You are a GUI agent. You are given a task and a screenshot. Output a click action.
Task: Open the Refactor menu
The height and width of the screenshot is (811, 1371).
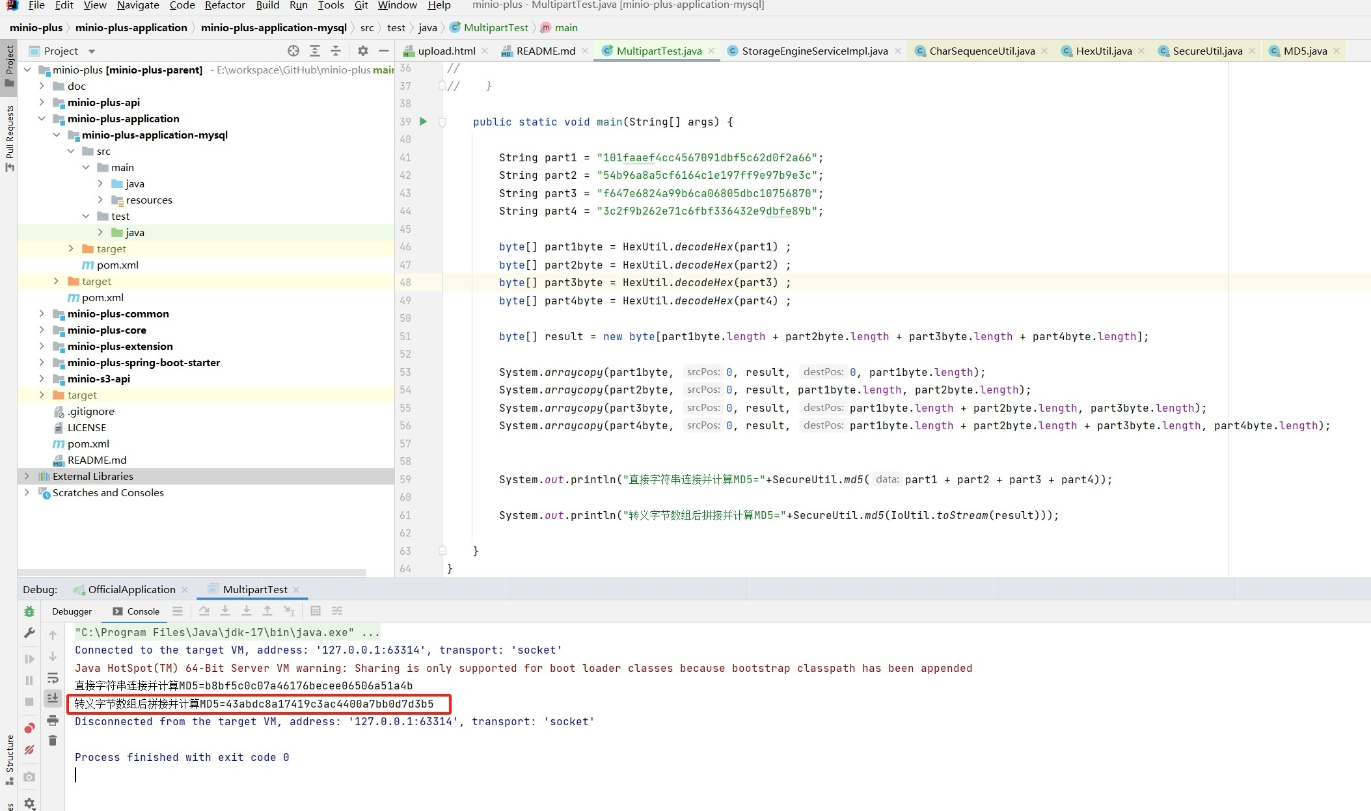(225, 5)
